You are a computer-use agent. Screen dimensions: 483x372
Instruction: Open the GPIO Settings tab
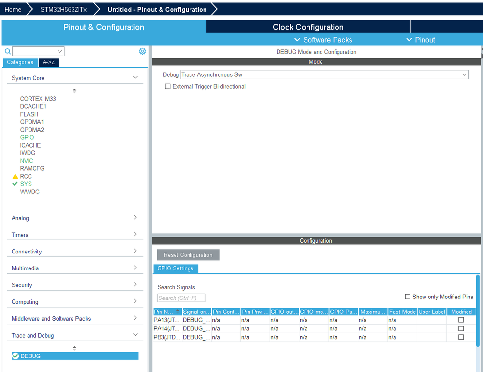tap(176, 268)
